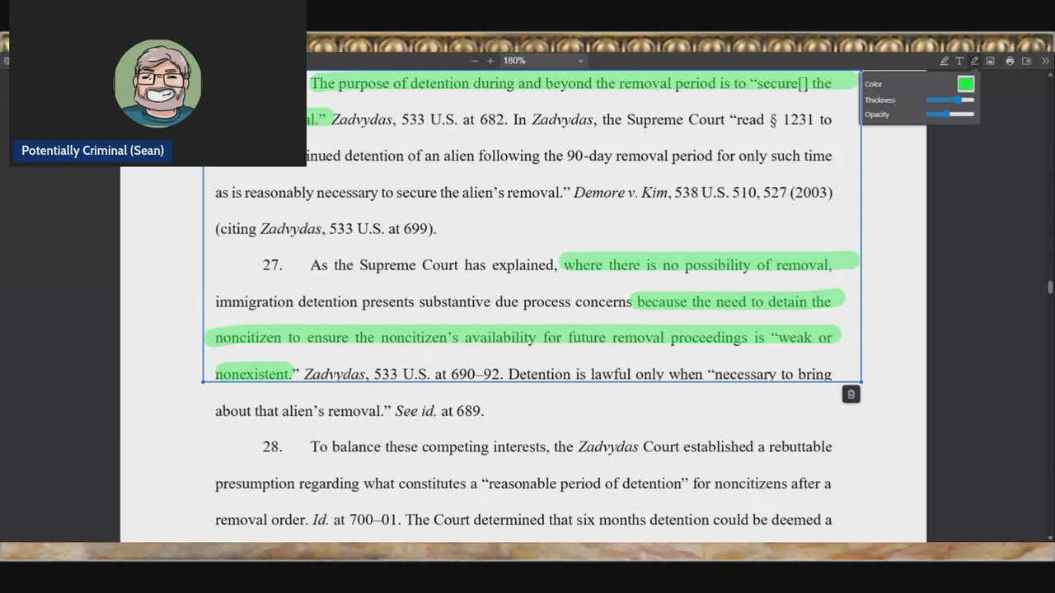Click the "Opacity" label
This screenshot has height=593, width=1055.
(877, 114)
